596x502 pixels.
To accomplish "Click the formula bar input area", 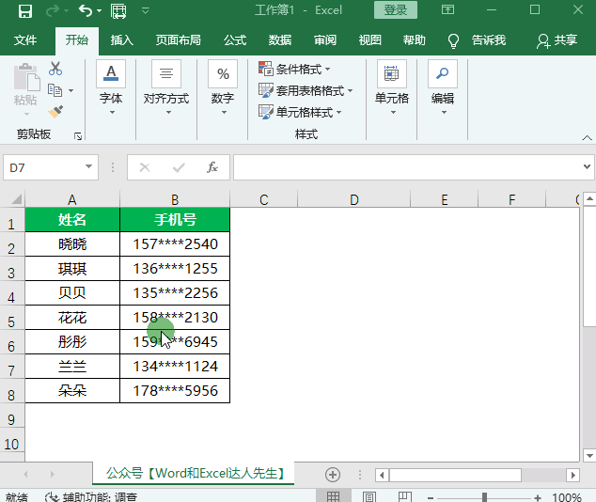I will [409, 167].
